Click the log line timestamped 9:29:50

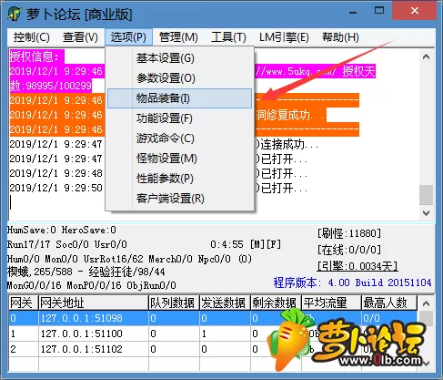(x=158, y=188)
